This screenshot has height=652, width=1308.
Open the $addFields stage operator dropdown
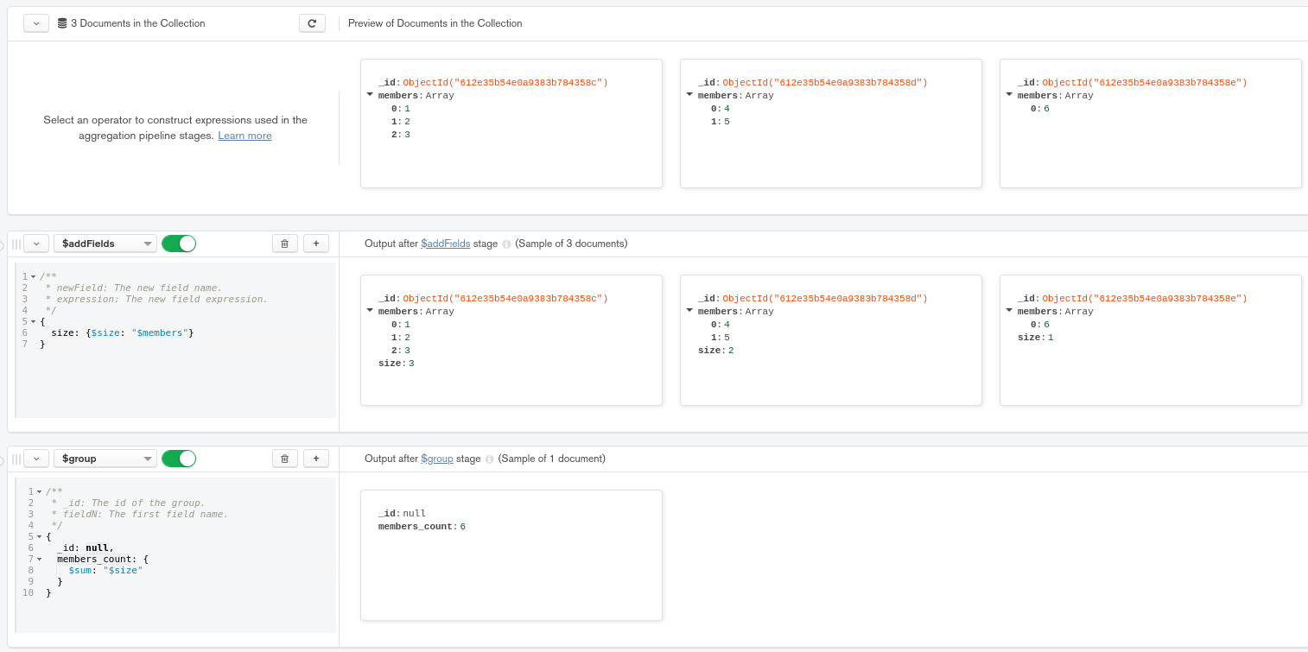point(105,244)
